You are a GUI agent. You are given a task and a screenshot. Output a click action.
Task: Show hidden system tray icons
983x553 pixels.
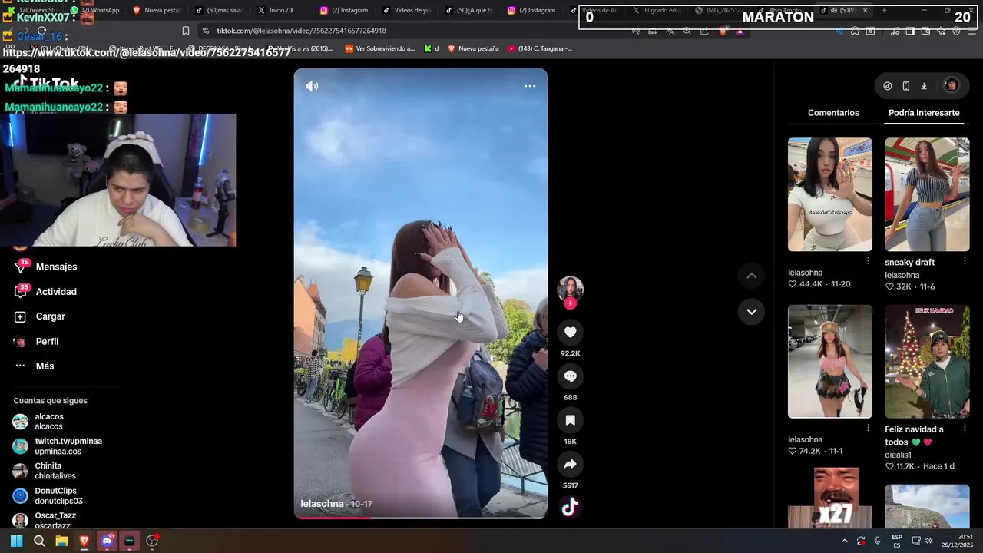click(845, 541)
